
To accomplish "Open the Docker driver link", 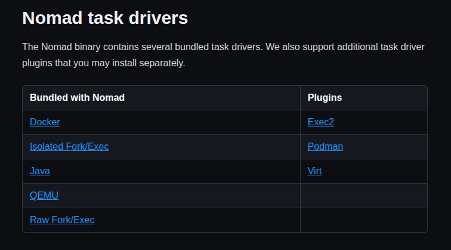I will tap(45, 122).
